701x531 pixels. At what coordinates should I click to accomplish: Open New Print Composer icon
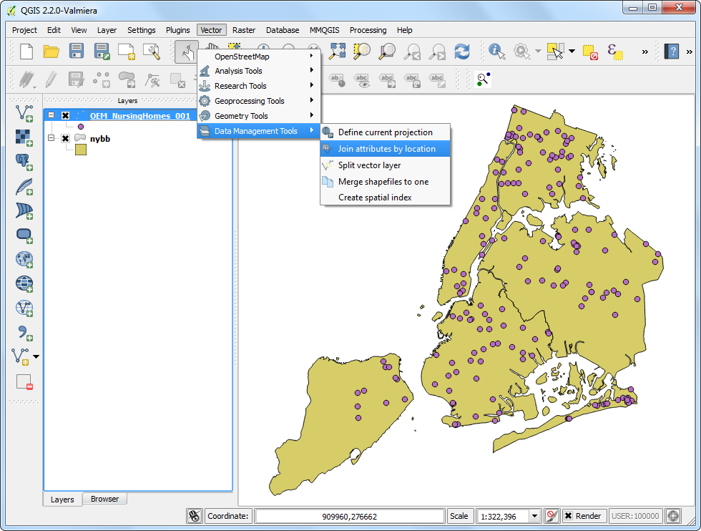pos(127,52)
